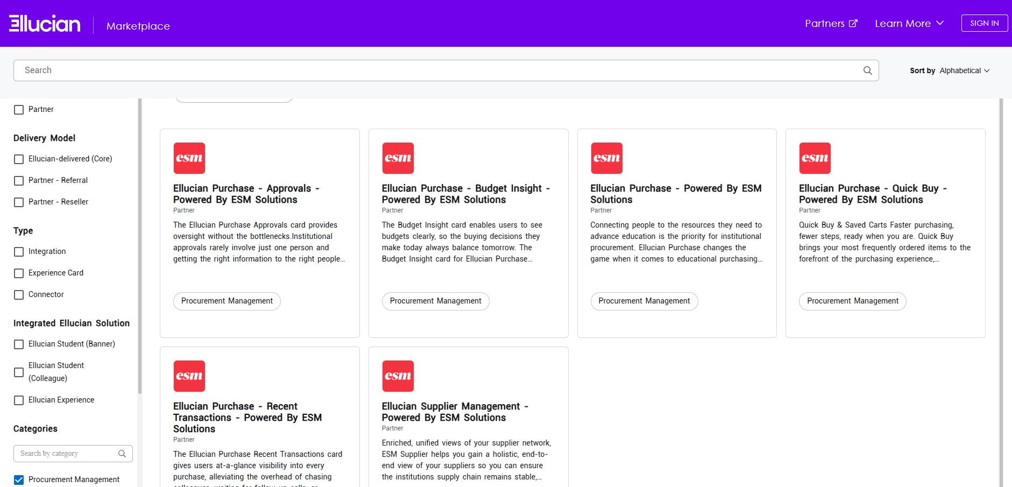Image resolution: width=1012 pixels, height=487 pixels.
Task: Click Procurement Management tag on Approvals card
Action: click(227, 301)
